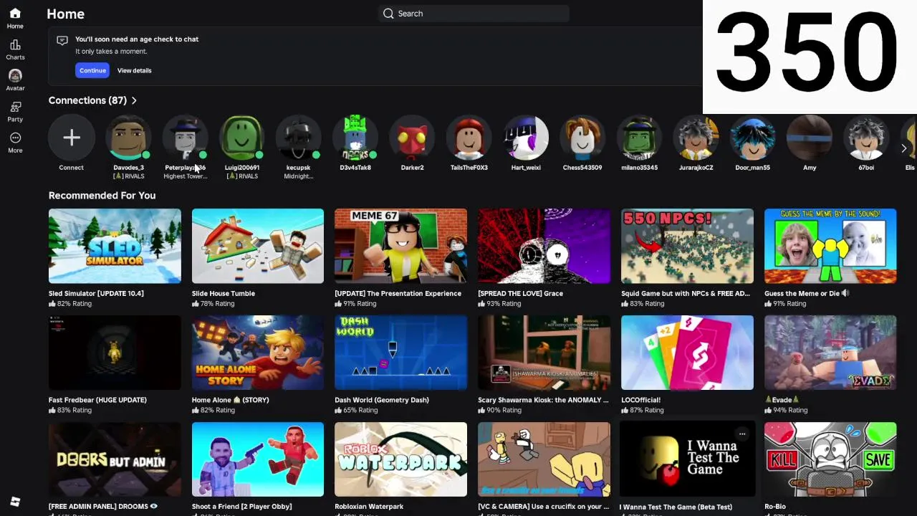
Task: Open I Wanna Test The Game thumbnail
Action: click(687, 459)
